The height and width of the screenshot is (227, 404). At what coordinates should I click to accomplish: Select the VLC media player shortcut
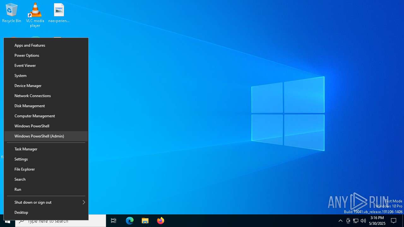35,15
